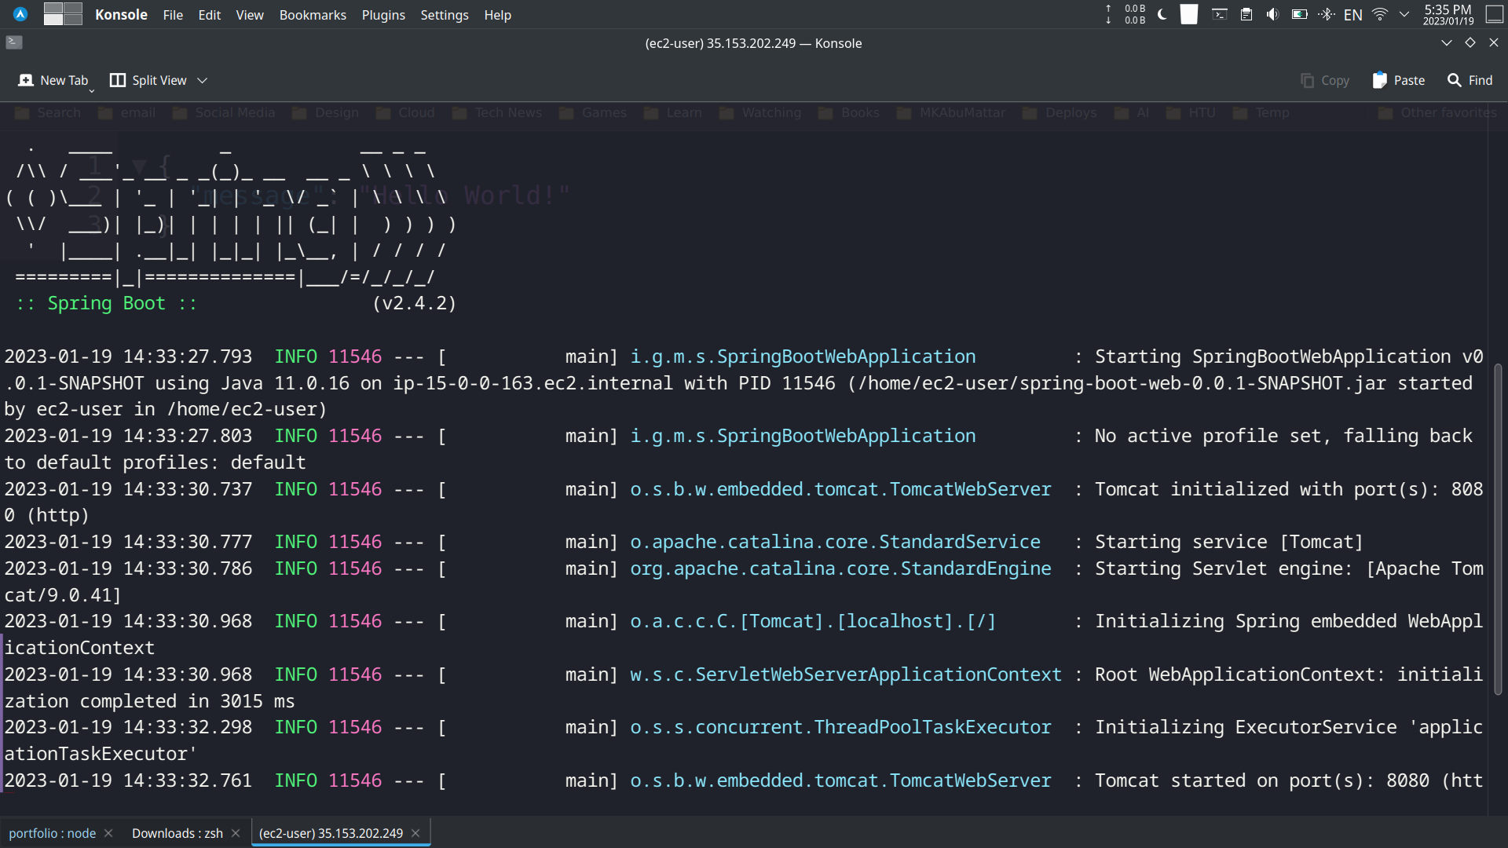Image resolution: width=1508 pixels, height=848 pixels.
Task: Click the Konsole terminal icon in the tab bar
Action: point(13,42)
